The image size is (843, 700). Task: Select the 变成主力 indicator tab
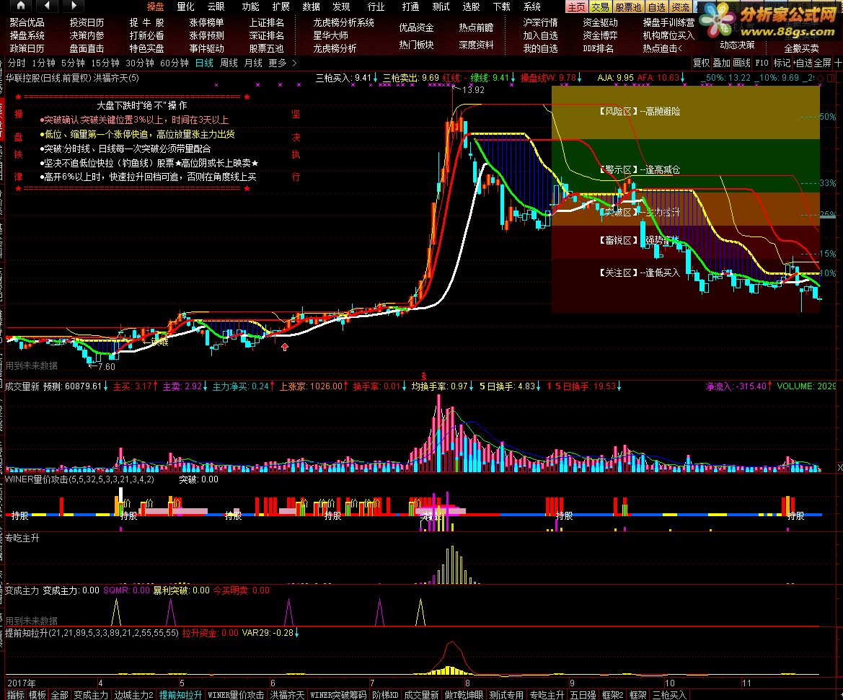pos(91,695)
